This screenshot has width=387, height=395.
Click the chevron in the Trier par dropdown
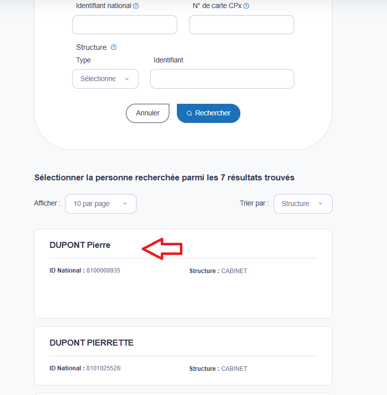(x=320, y=204)
